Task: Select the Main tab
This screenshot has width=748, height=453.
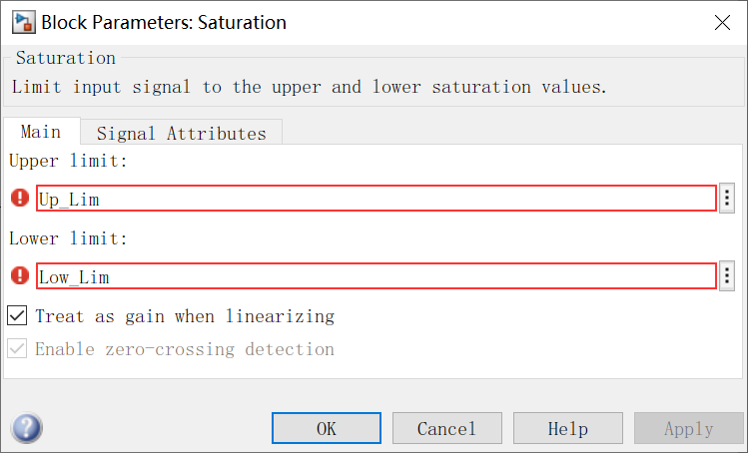Action: click(x=41, y=131)
